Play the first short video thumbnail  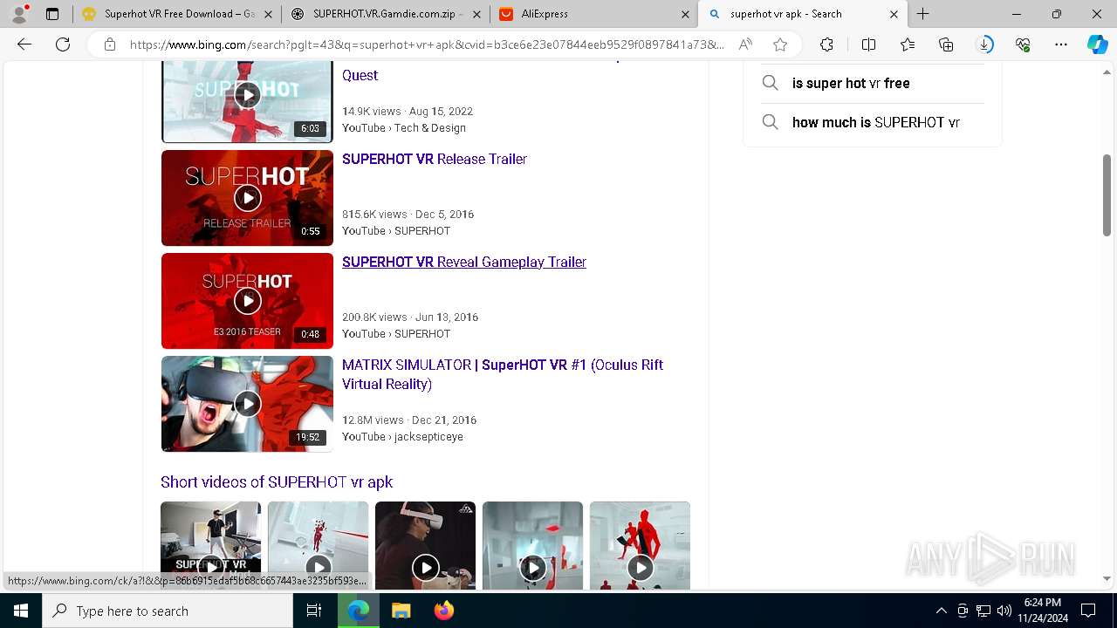[210, 546]
